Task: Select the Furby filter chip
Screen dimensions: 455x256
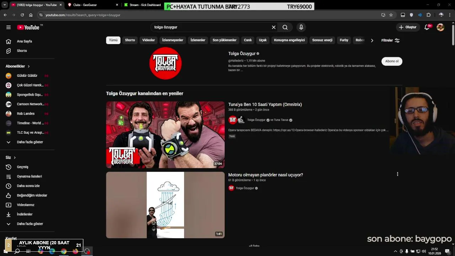Action: tap(344, 40)
